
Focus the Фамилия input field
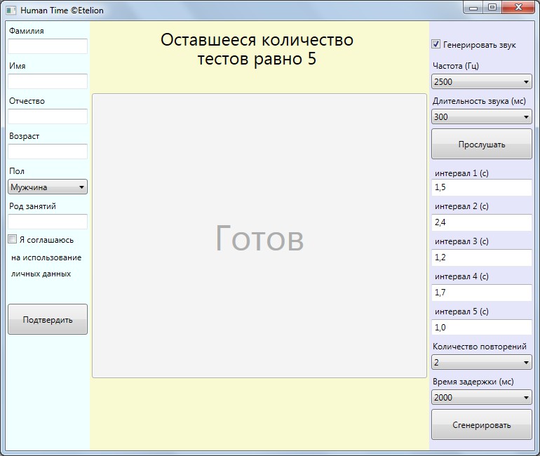click(48, 46)
